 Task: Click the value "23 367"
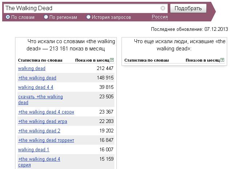(106, 112)
